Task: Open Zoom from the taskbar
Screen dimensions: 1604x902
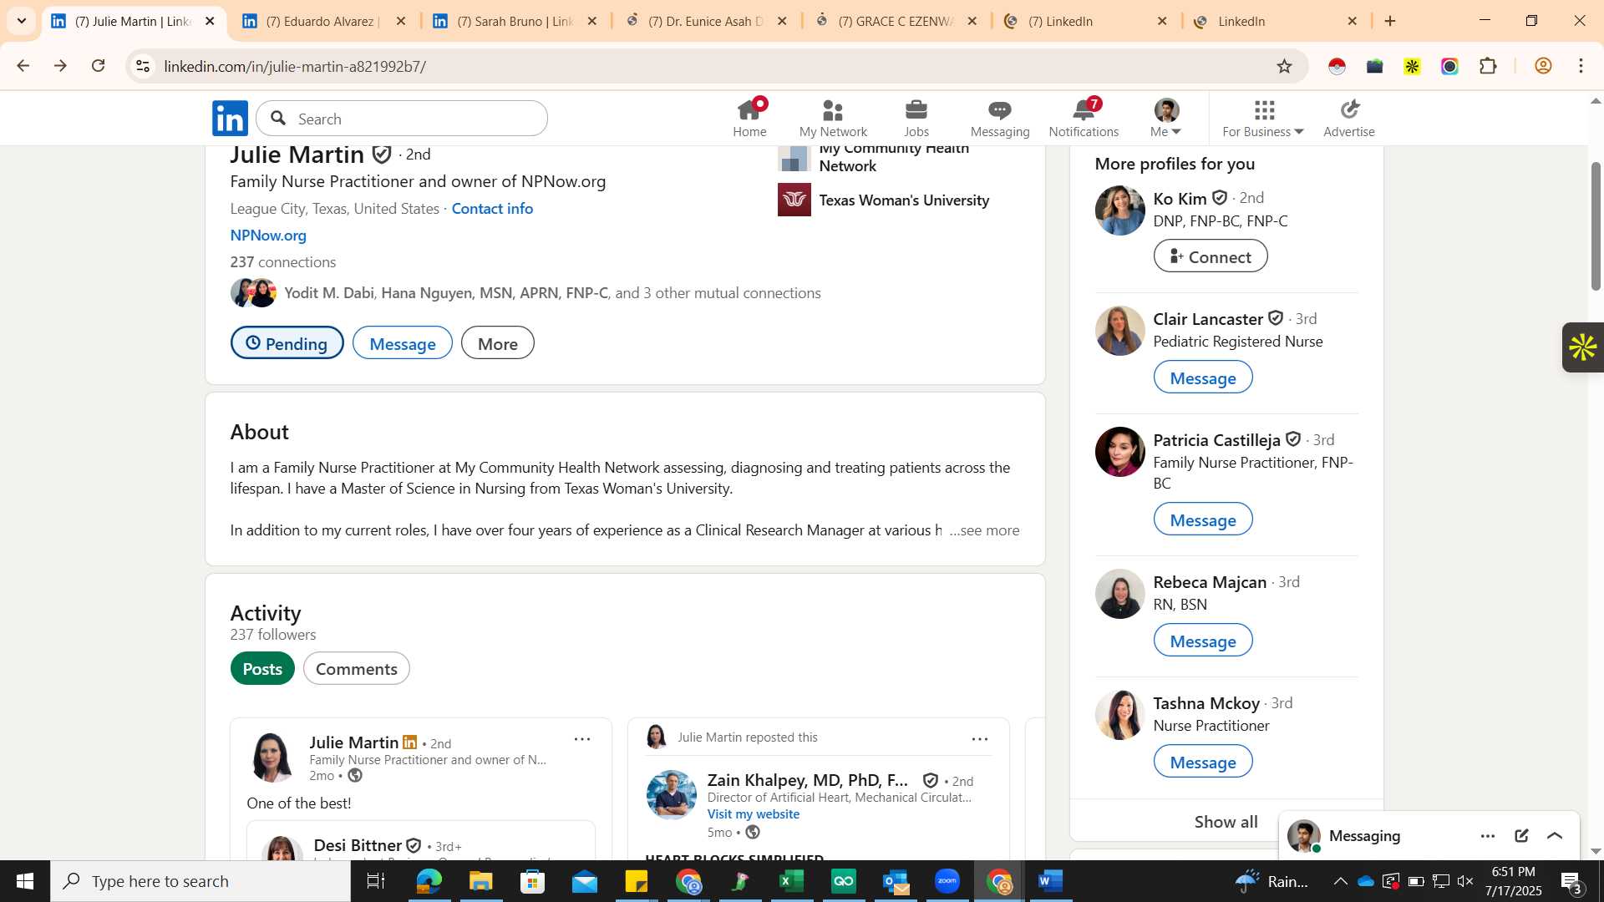Action: (947, 881)
